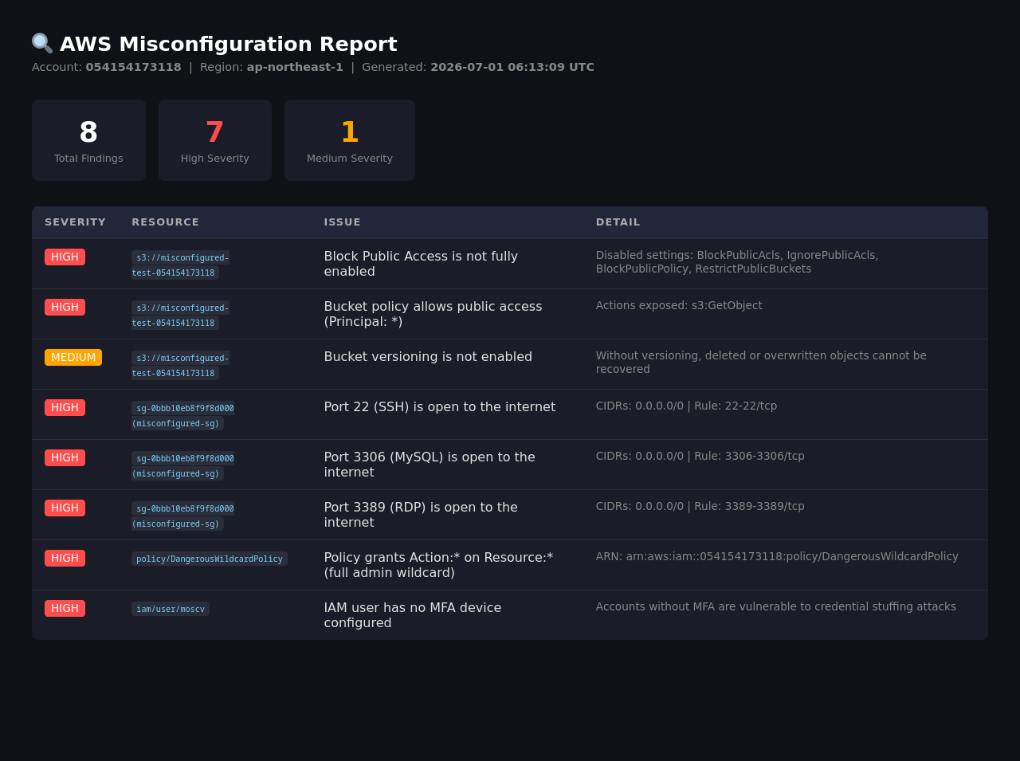
Task: Select the Port 3389 (RDP) issue text
Action: pyautogui.click(x=421, y=515)
